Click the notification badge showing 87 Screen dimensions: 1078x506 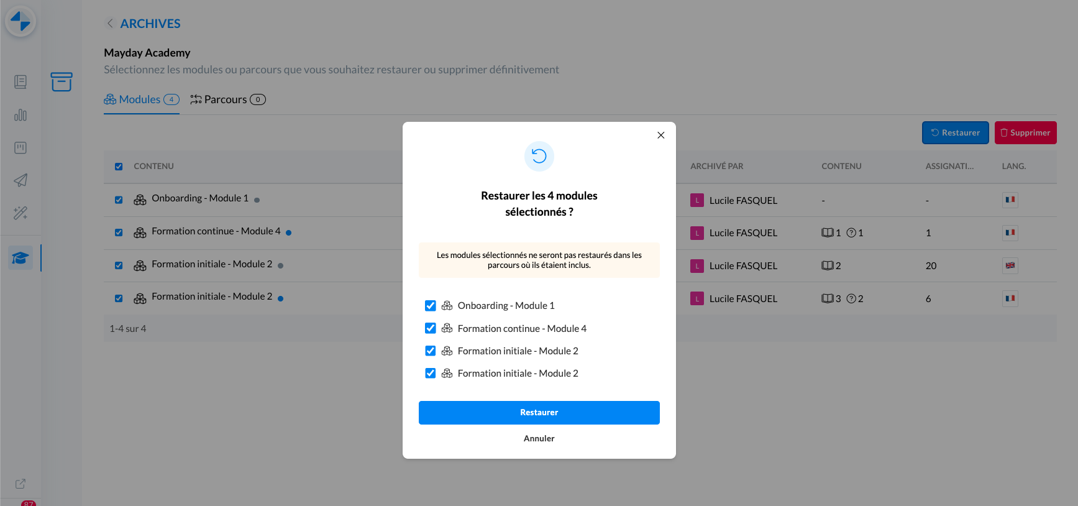click(x=29, y=503)
